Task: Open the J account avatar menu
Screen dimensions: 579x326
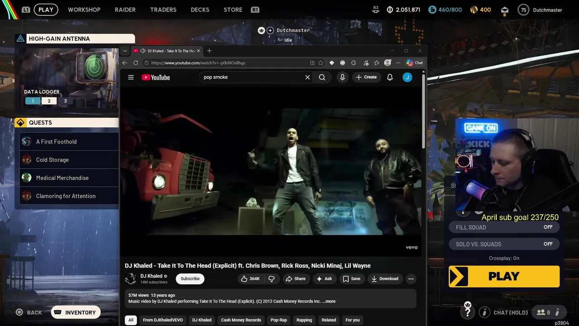Action: (x=407, y=77)
